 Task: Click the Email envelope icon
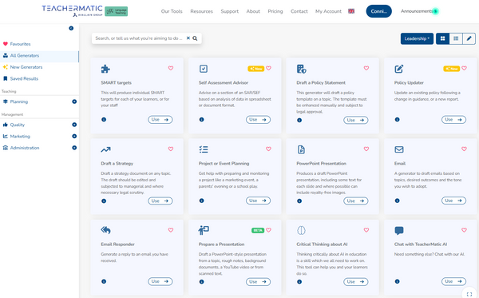coord(399,149)
